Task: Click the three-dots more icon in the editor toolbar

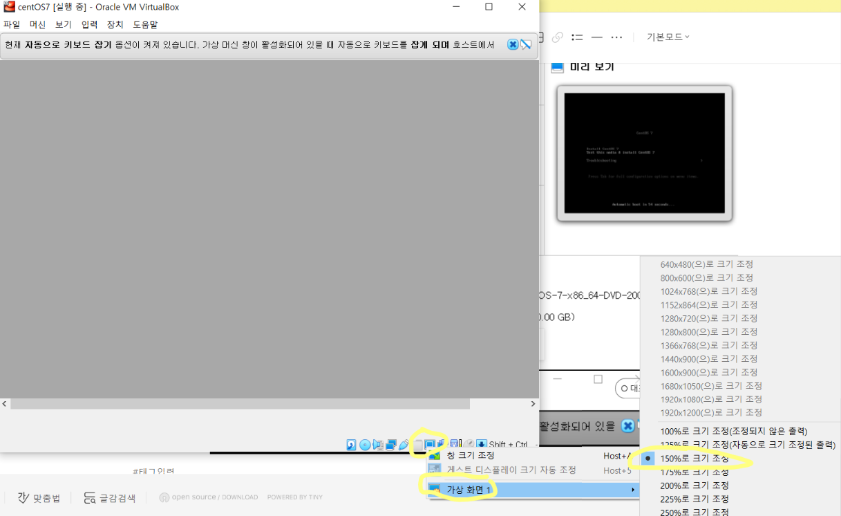Action: (617, 37)
